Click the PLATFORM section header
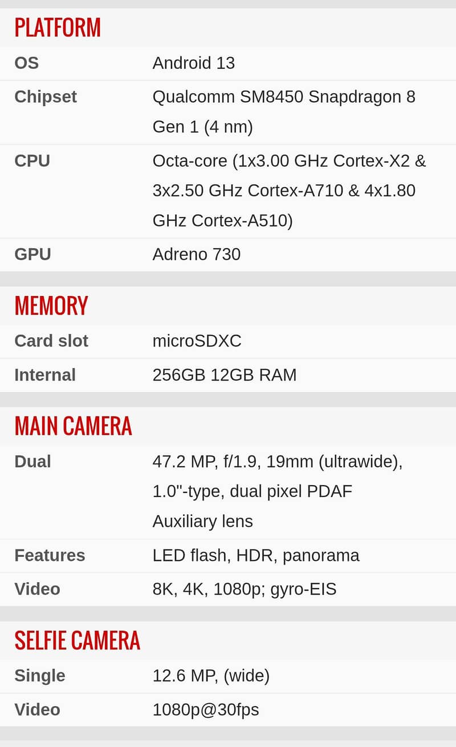The image size is (456, 747). (58, 28)
